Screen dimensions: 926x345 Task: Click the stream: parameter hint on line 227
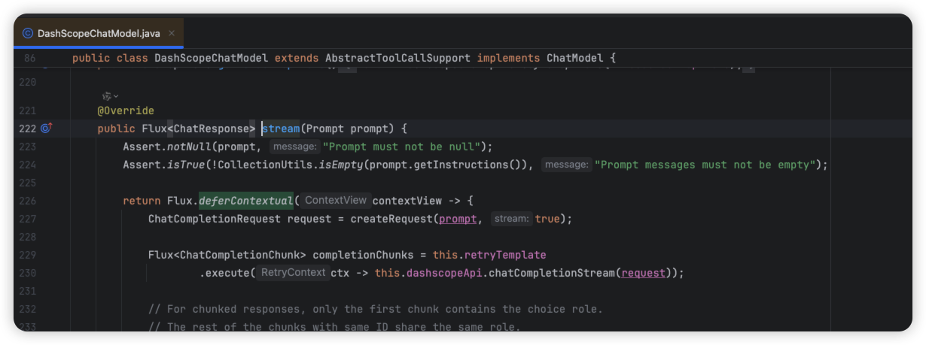tap(512, 219)
